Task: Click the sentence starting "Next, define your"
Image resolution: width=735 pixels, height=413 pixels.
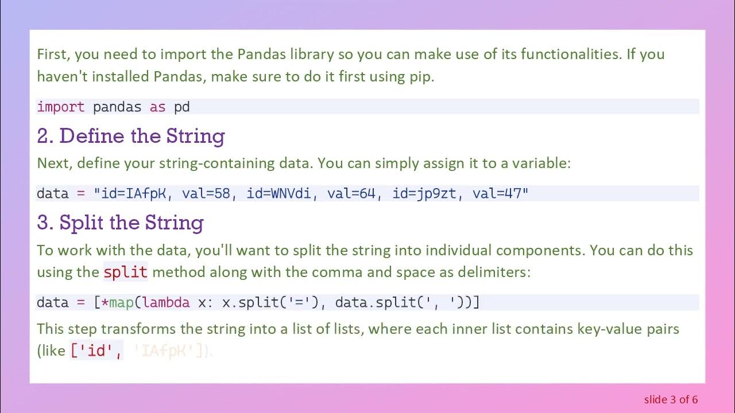Action: pyautogui.click(x=304, y=163)
